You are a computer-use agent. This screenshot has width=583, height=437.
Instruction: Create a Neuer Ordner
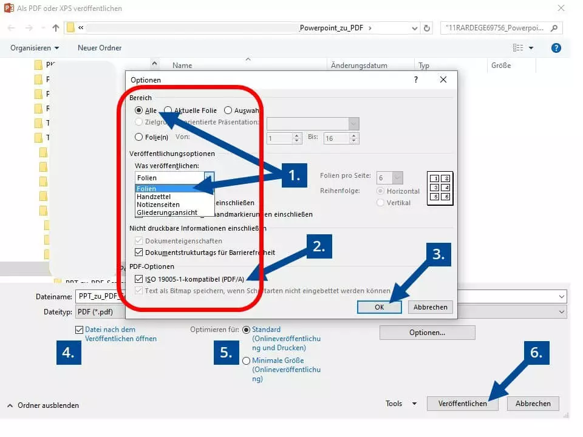click(x=99, y=48)
